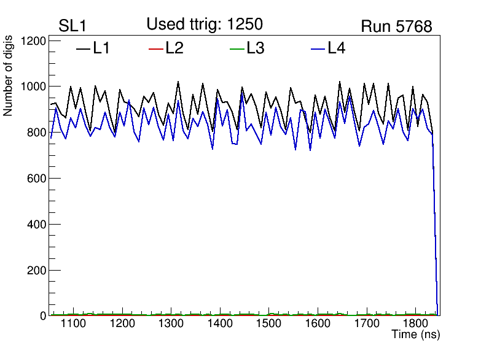Select the L3 legend label text
489x351 pixels.
[256, 48]
